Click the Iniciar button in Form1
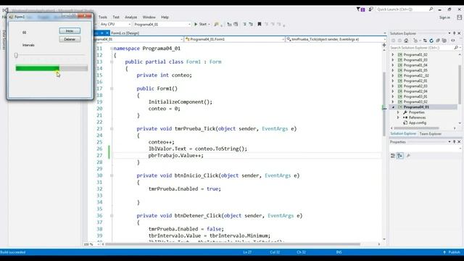 [x=70, y=30]
